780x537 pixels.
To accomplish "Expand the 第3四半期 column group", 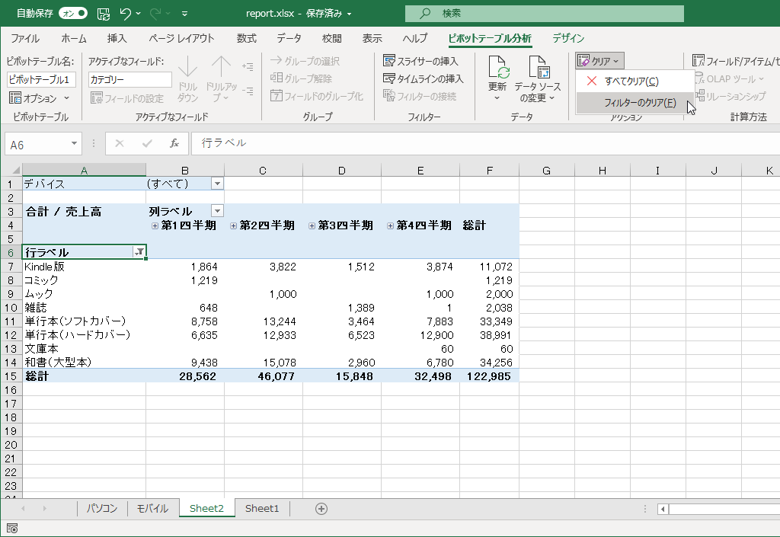I will (x=312, y=225).
